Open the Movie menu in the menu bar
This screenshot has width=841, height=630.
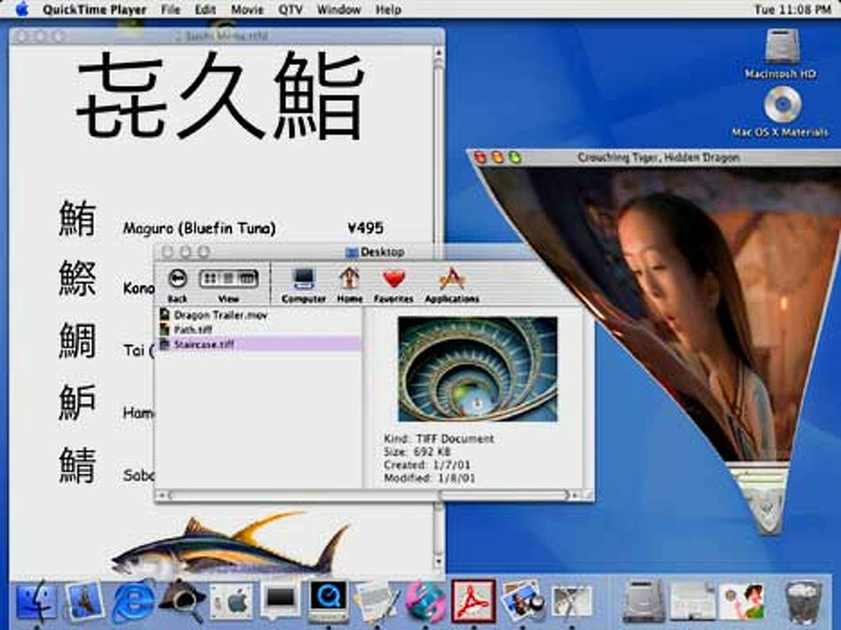point(247,9)
